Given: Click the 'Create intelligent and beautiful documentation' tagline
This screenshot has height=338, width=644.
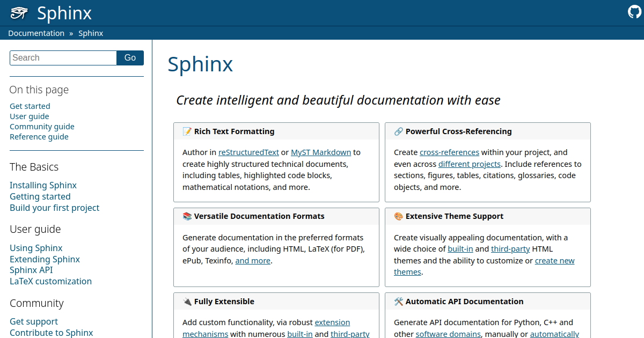Looking at the screenshot, I should pos(339,100).
